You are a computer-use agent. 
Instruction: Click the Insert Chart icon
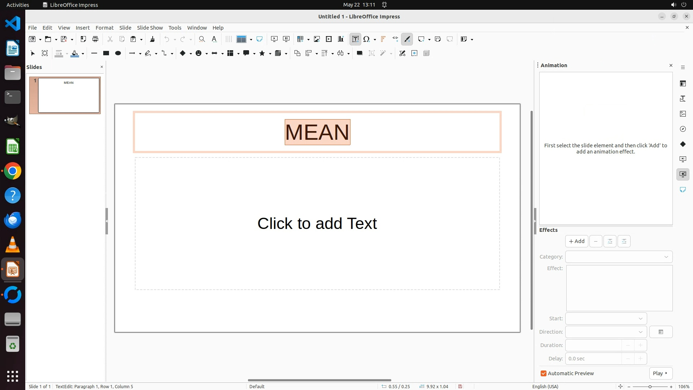tap(341, 39)
